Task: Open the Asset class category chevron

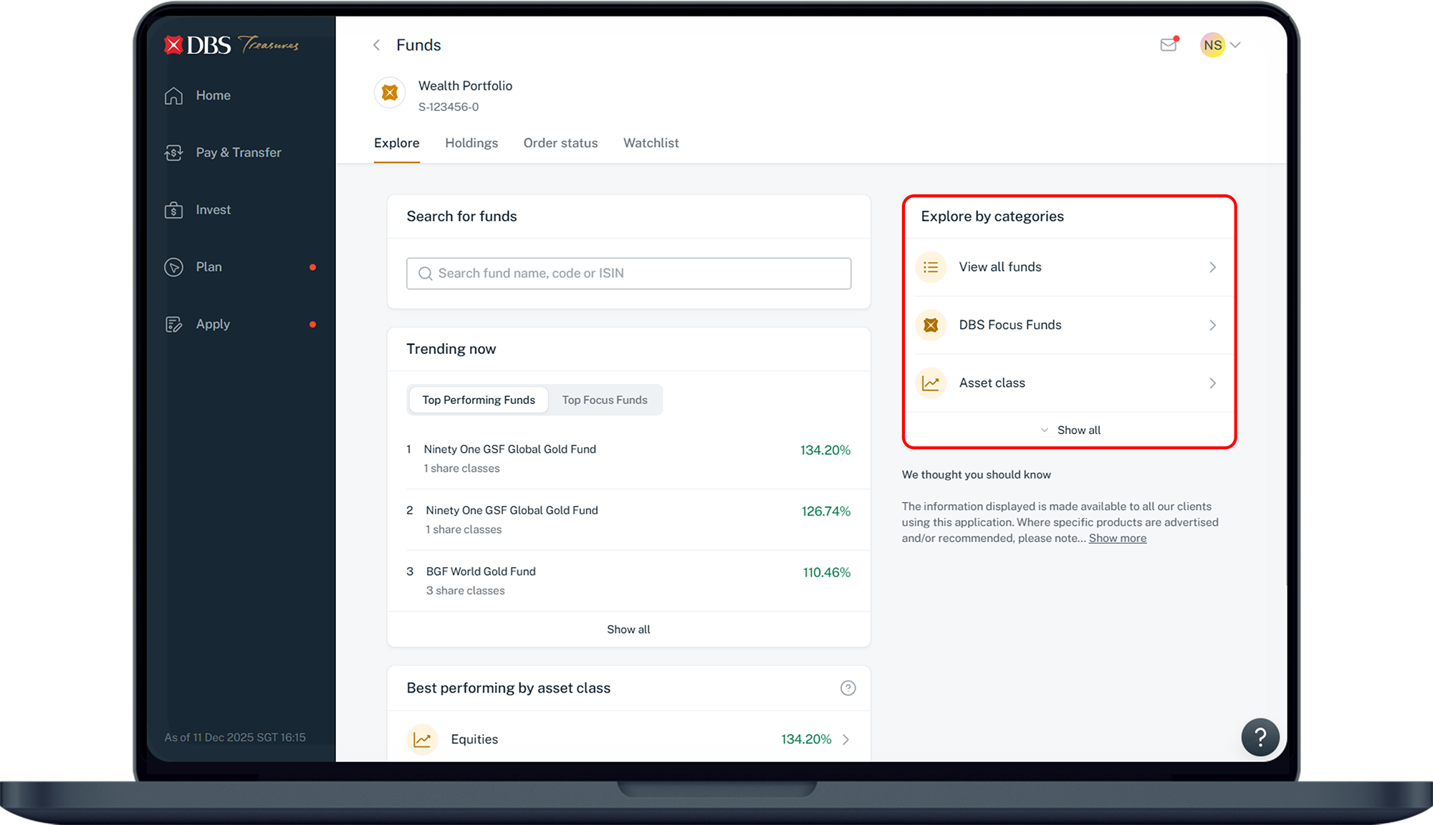Action: click(1212, 383)
